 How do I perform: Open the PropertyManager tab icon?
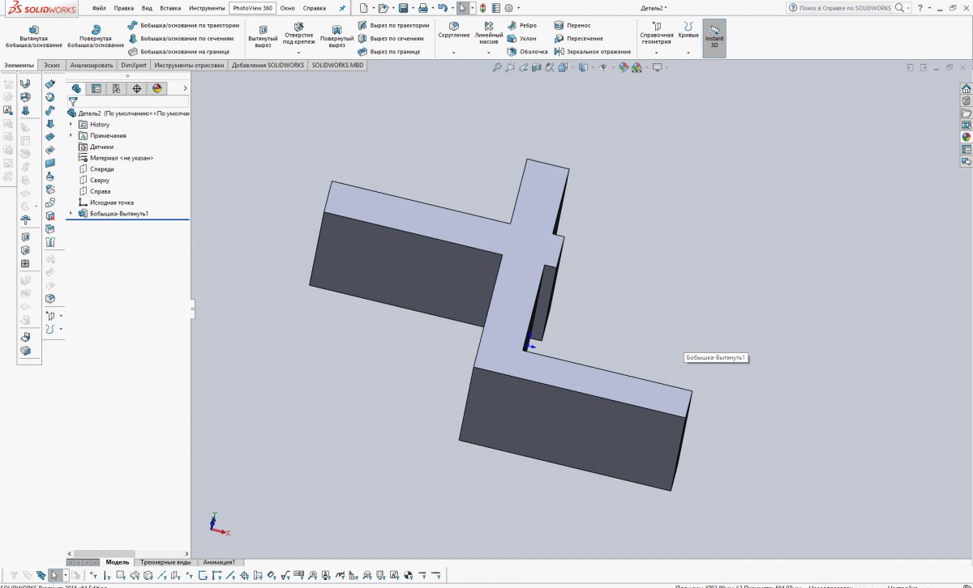96,89
